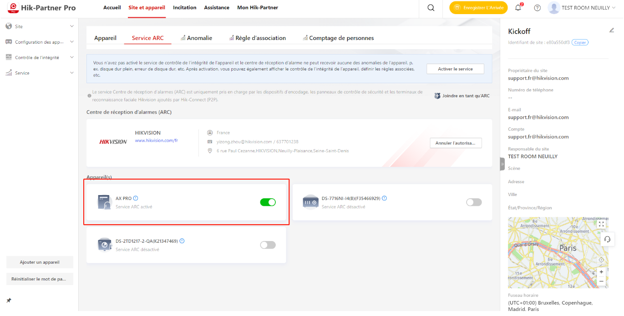
Task: Click the DS-2TD1217-2-QA camera icon
Action: click(105, 245)
